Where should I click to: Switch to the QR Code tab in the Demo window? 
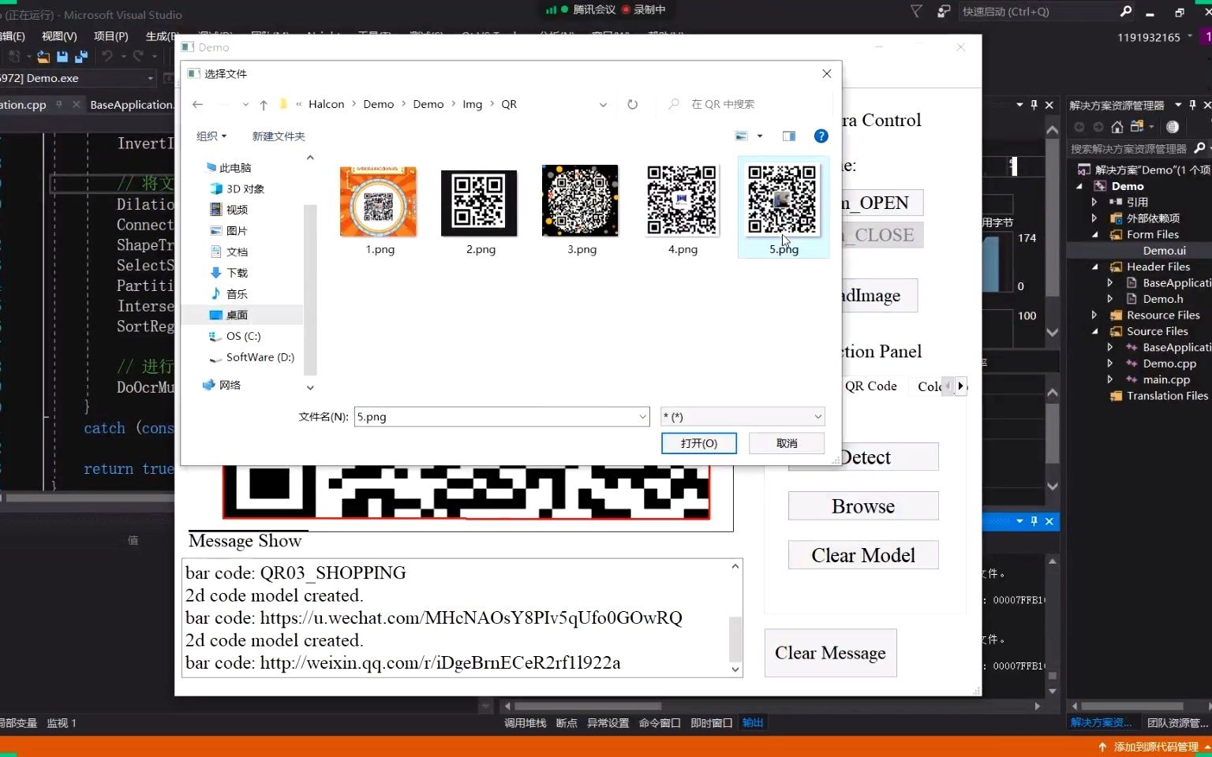(870, 386)
